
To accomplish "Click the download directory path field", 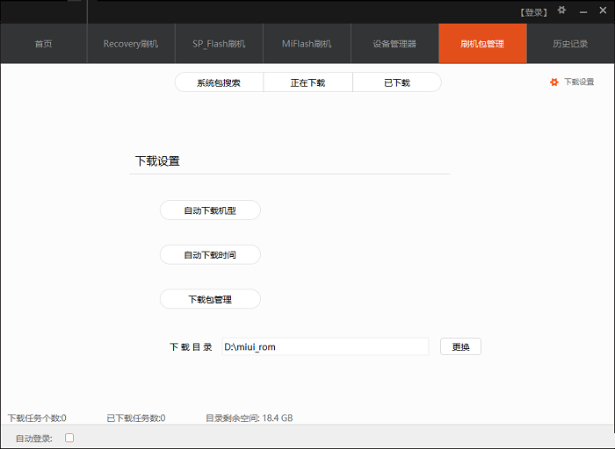I will coord(324,347).
